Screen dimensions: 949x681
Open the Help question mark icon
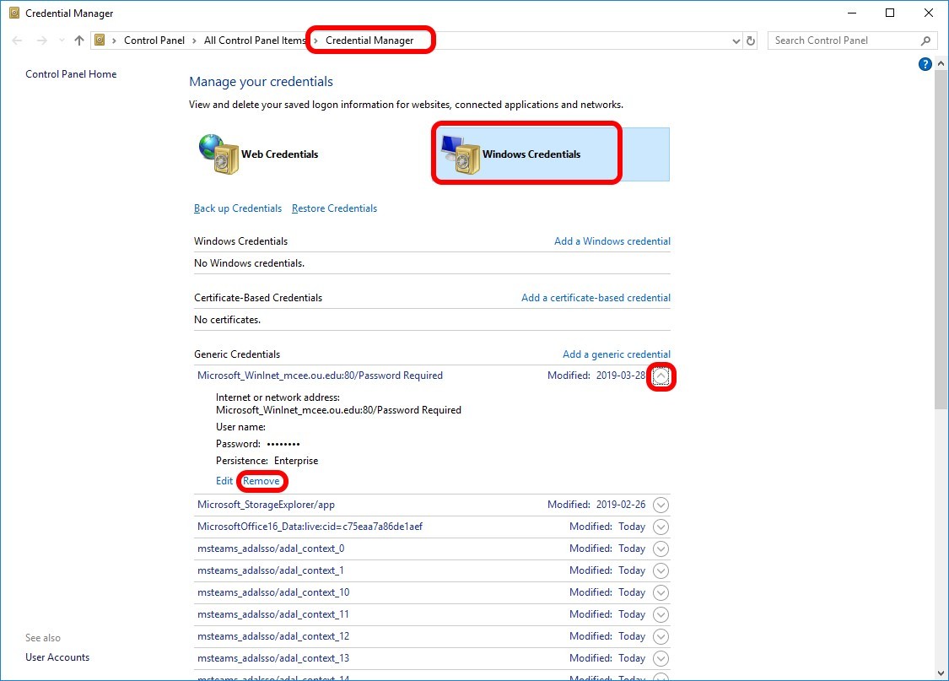tap(925, 63)
